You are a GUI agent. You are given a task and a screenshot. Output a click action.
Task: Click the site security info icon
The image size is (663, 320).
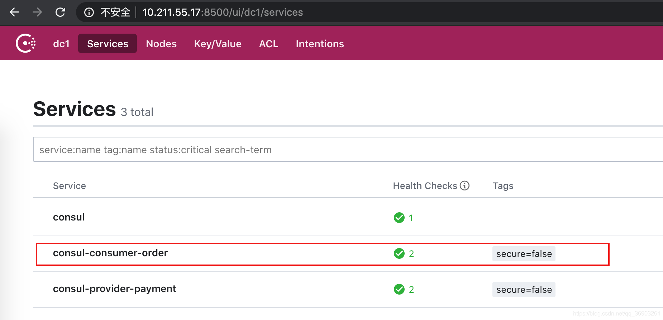(x=89, y=13)
